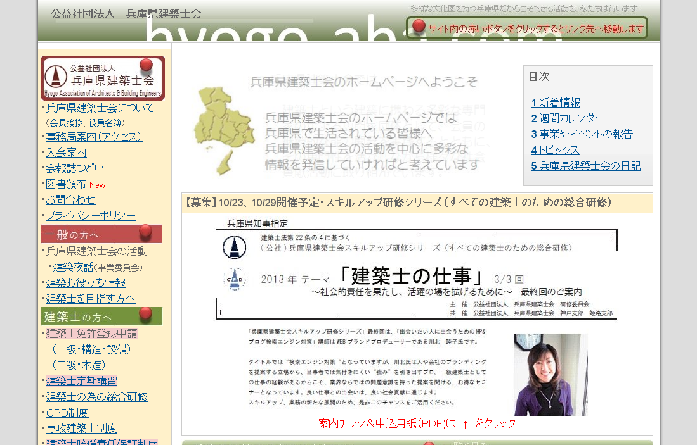Open 会報誌つどい link

pyautogui.click(x=75, y=168)
